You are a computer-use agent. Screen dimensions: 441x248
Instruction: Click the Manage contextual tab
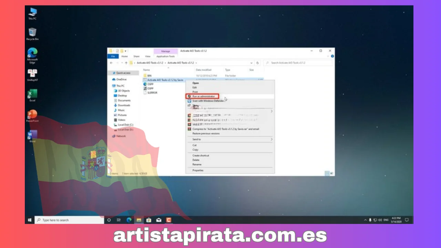click(x=165, y=51)
